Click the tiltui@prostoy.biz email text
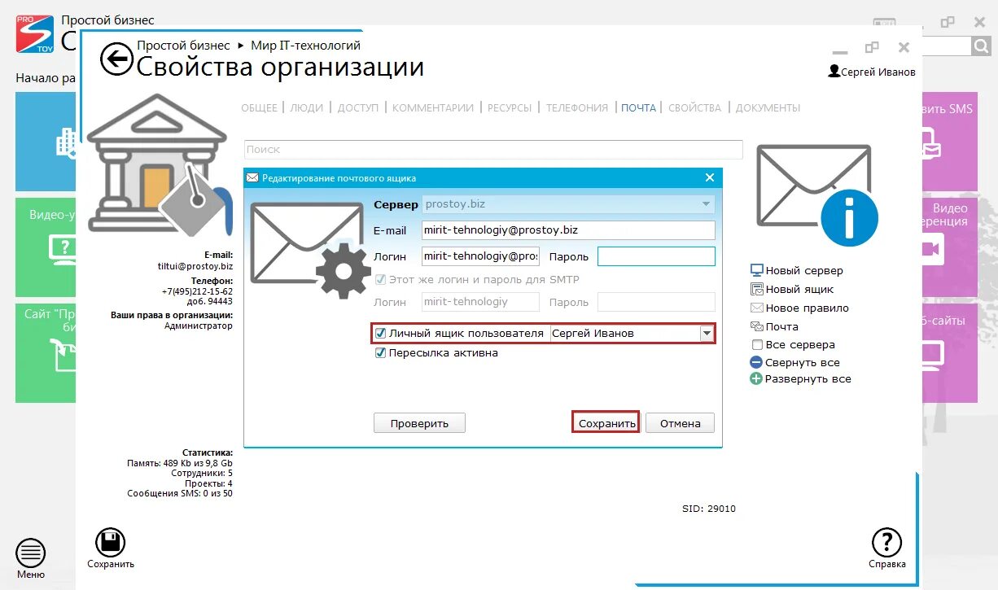This screenshot has width=998, height=590. point(195,266)
